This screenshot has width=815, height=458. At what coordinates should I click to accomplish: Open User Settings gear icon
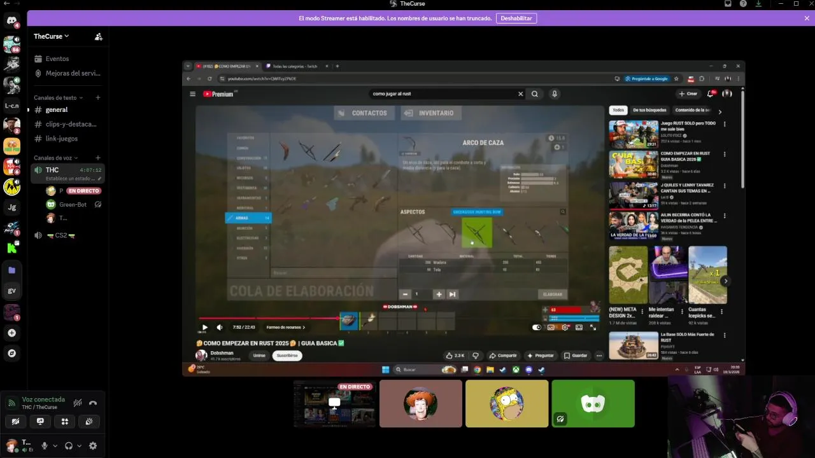[93, 446]
